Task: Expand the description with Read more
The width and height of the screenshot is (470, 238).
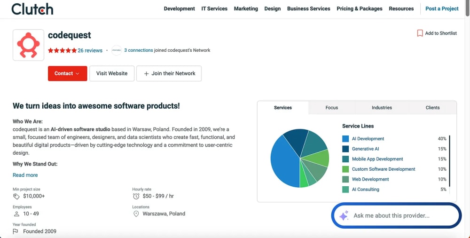Action: (x=25, y=175)
